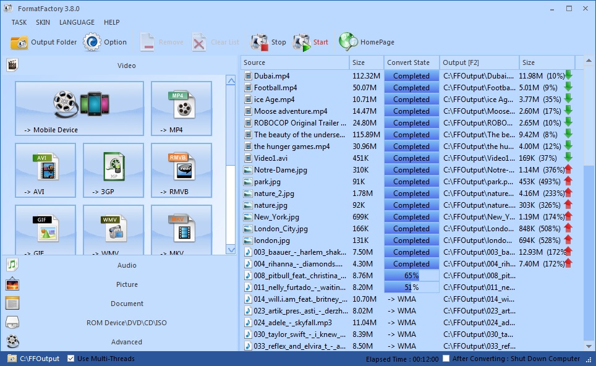Viewport: 596px width, 366px height.
Task: Expand the Advanced section
Action: [127, 342]
